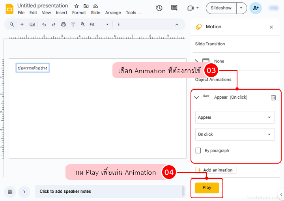Delete the Appear animation trash icon
Viewport: 284px width, 201px height.
pos(273,98)
